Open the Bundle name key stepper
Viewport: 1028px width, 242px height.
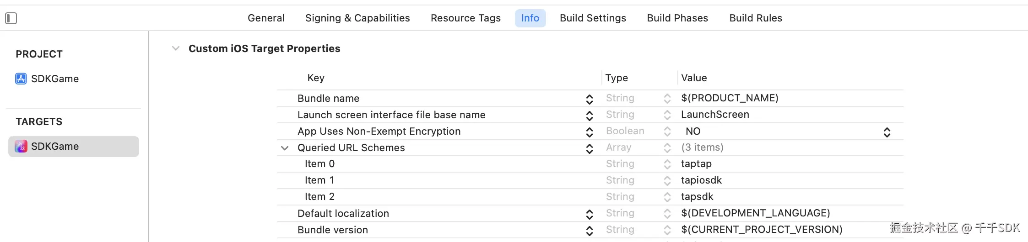(590, 99)
